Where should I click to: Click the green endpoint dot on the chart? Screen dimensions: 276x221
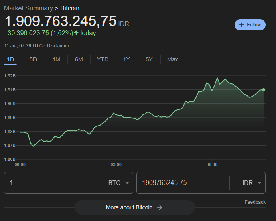[x=264, y=89]
